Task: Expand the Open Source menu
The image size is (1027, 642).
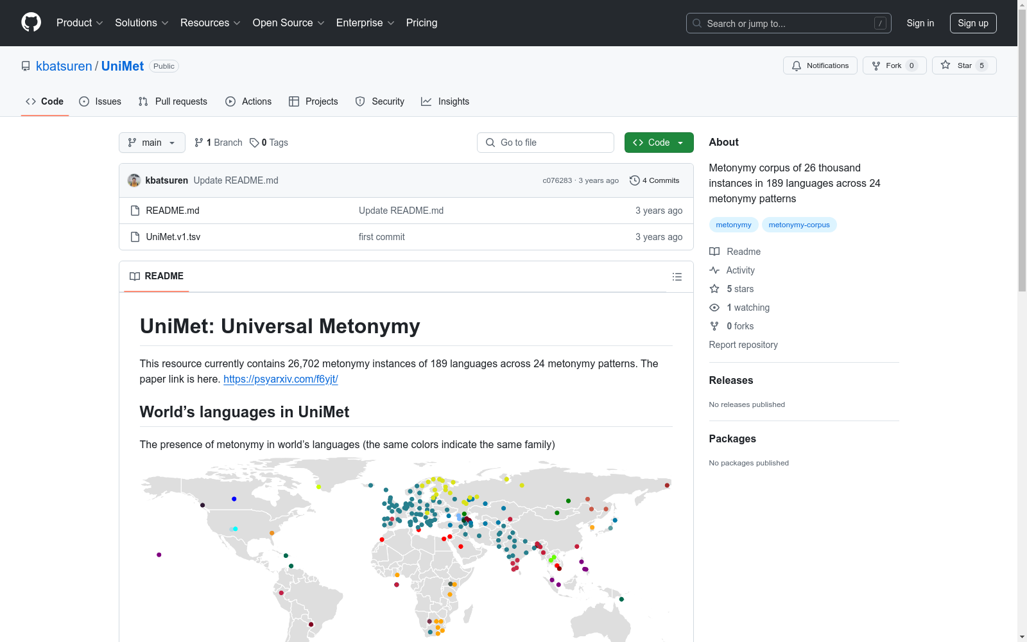Action: tap(289, 23)
